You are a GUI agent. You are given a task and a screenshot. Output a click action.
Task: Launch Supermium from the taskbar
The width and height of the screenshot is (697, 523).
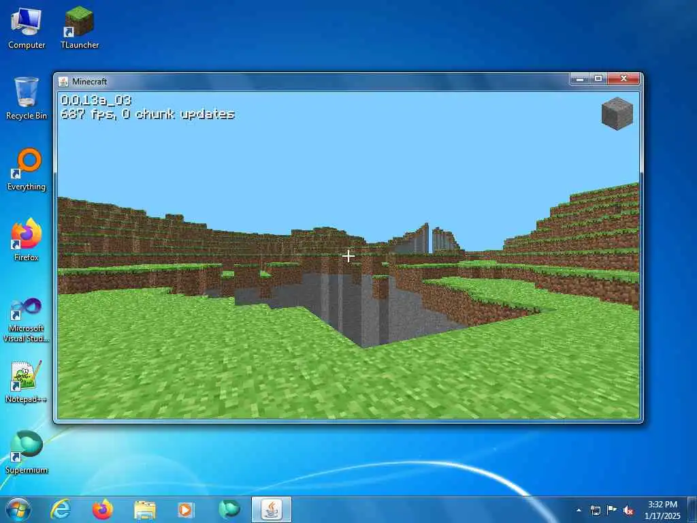tap(229, 509)
